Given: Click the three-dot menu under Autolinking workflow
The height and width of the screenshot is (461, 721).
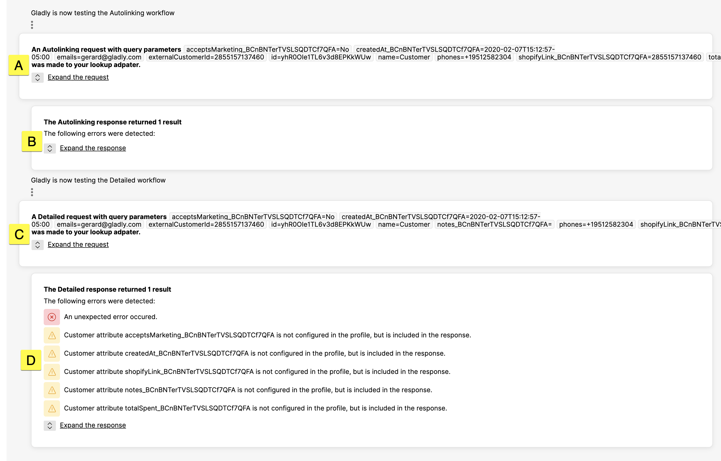Looking at the screenshot, I should [32, 25].
